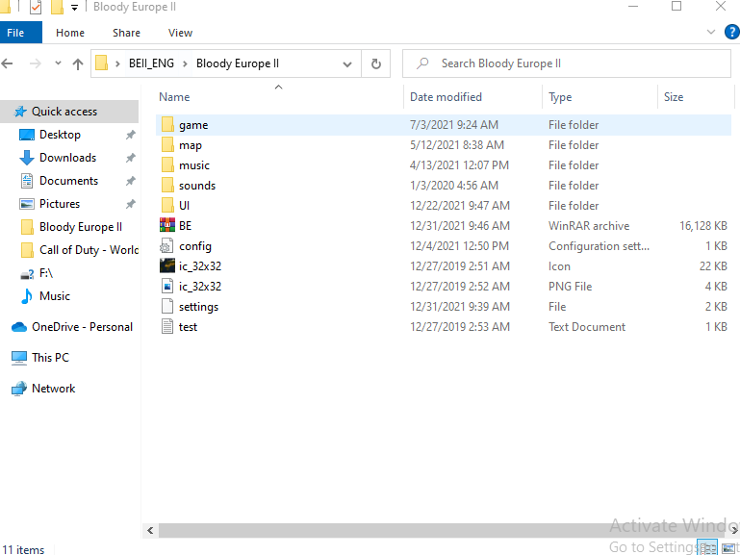Screen dimensions: 740x555
Task: Unpin Desktop using its pin icon
Action: [130, 135]
